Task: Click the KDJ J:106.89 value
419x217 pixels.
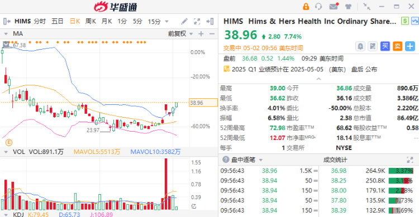Action: tap(101, 215)
